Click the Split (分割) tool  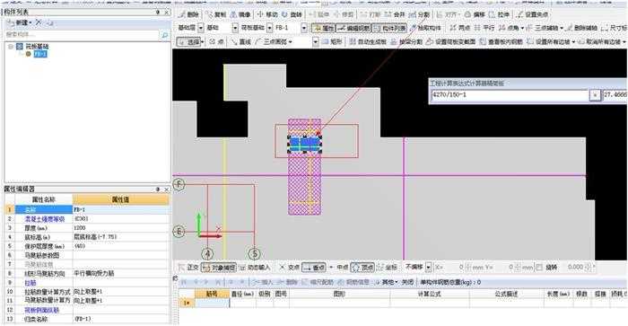[419, 14]
